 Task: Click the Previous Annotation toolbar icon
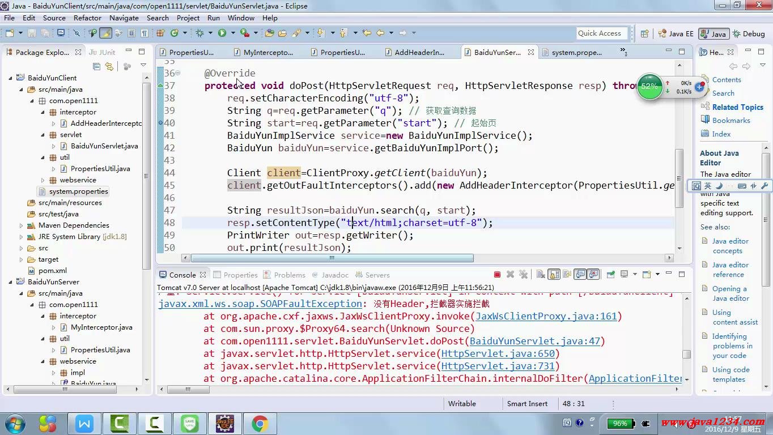343,33
